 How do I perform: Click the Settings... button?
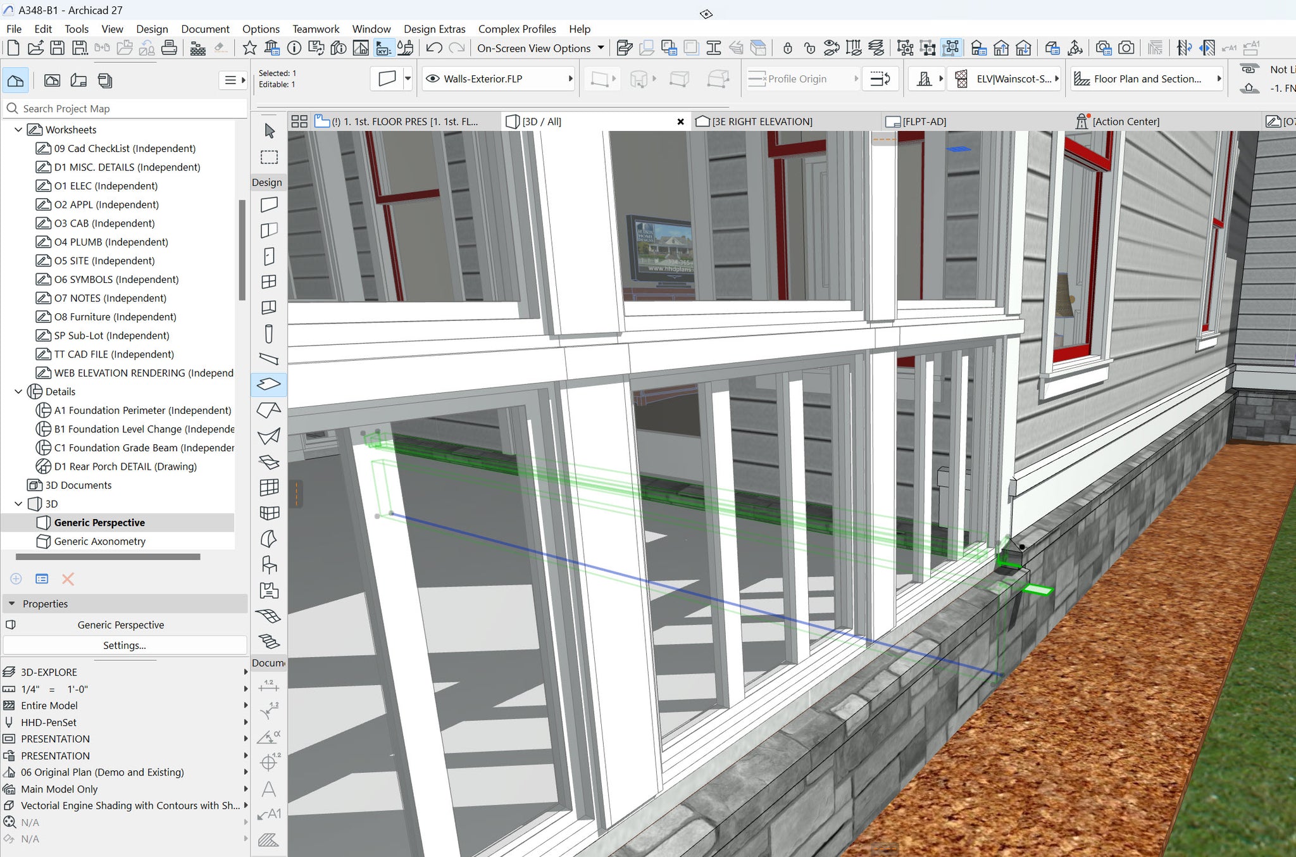click(125, 645)
